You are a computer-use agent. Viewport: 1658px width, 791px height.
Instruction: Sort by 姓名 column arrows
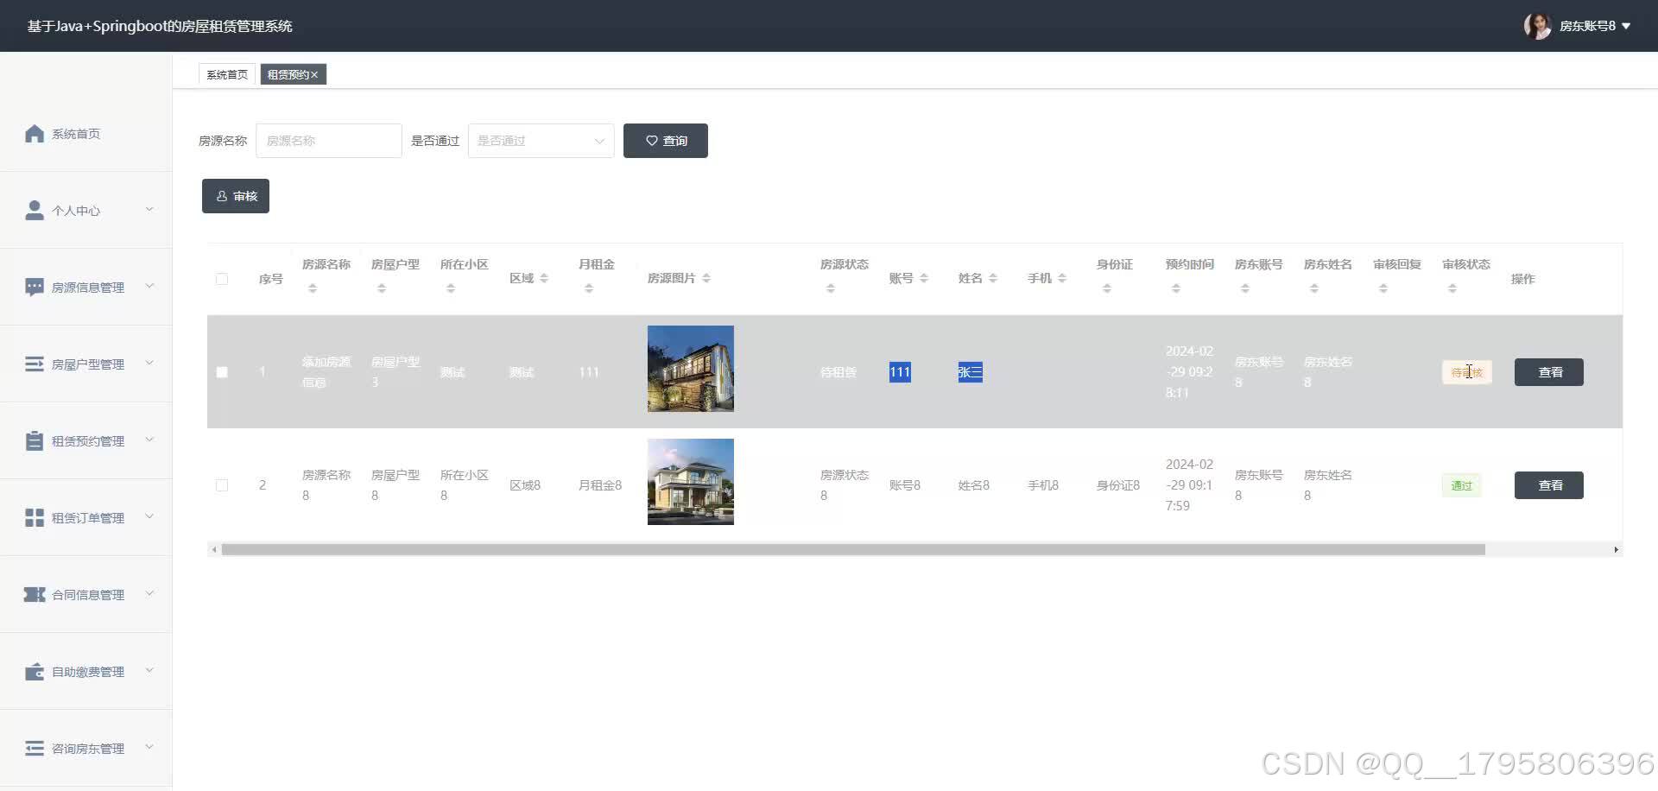pyautogui.click(x=993, y=278)
